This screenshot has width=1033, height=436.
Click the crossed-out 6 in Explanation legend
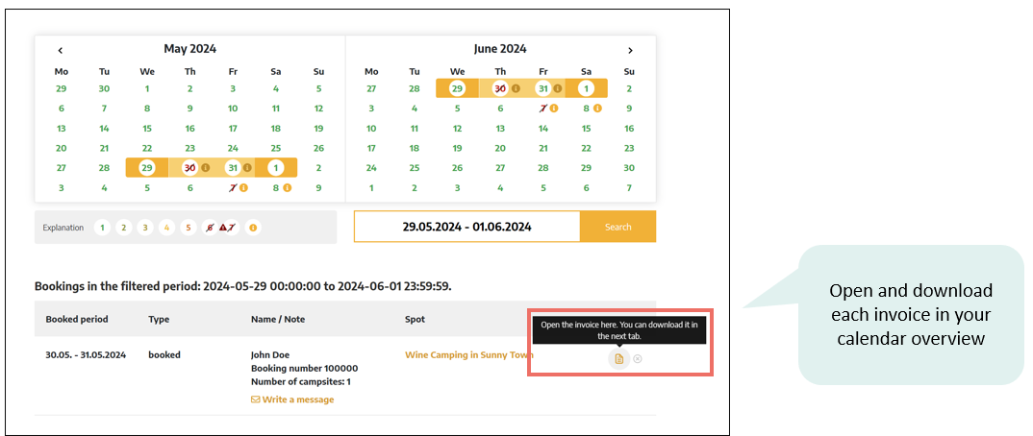click(210, 228)
